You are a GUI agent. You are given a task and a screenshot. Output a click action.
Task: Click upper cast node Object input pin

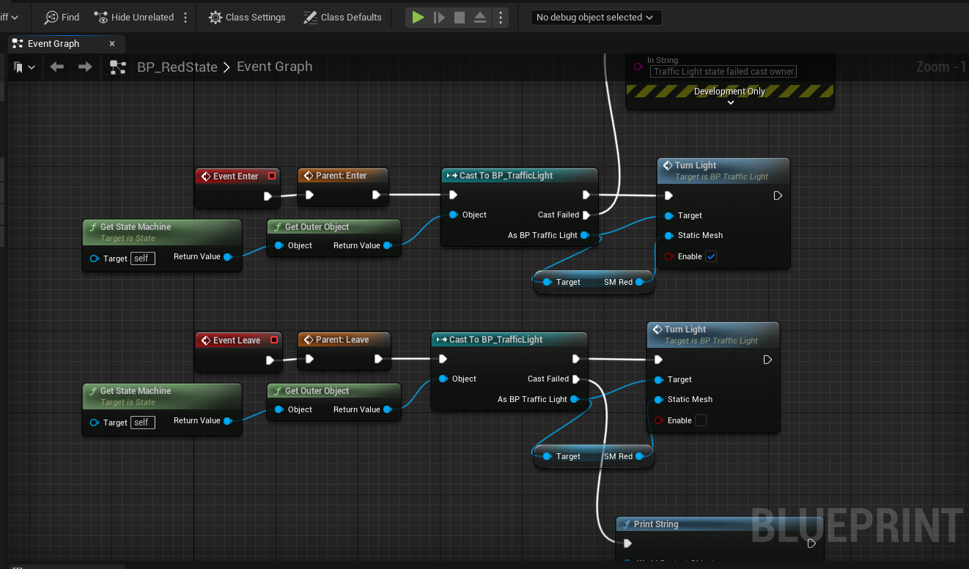coord(453,215)
